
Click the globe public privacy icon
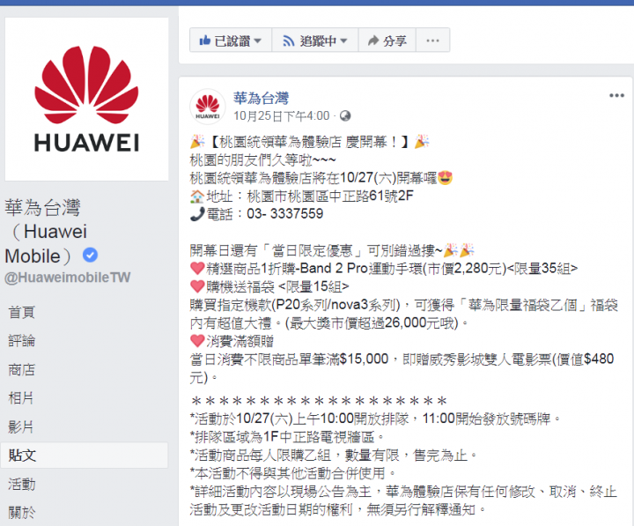click(345, 116)
